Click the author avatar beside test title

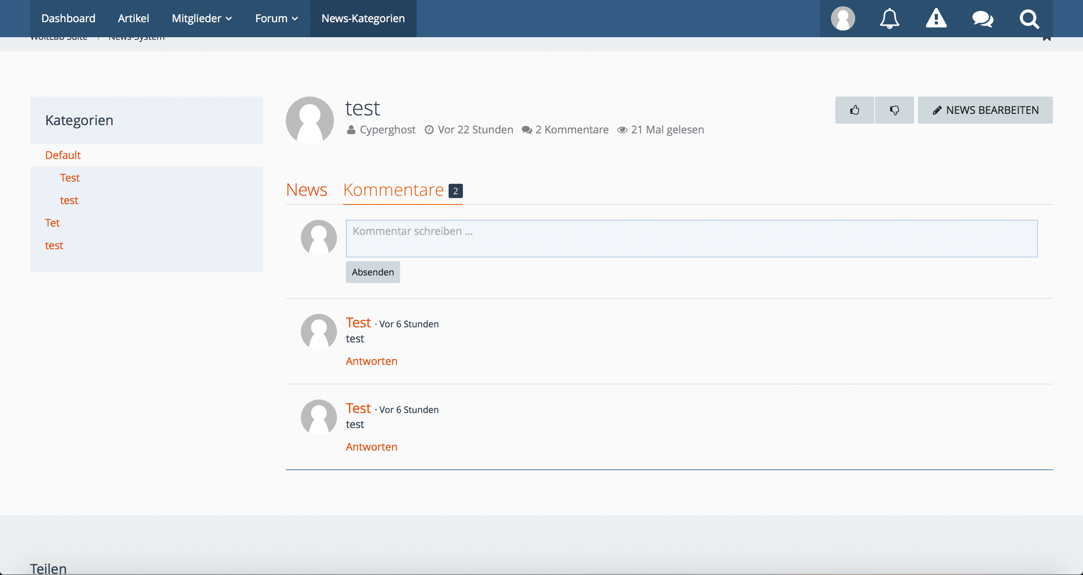(310, 120)
